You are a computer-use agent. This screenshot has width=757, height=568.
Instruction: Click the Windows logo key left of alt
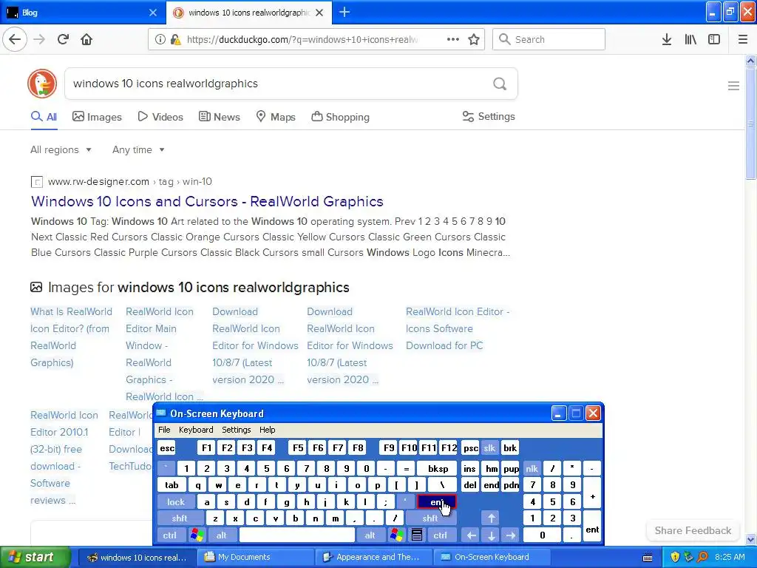[x=197, y=535]
